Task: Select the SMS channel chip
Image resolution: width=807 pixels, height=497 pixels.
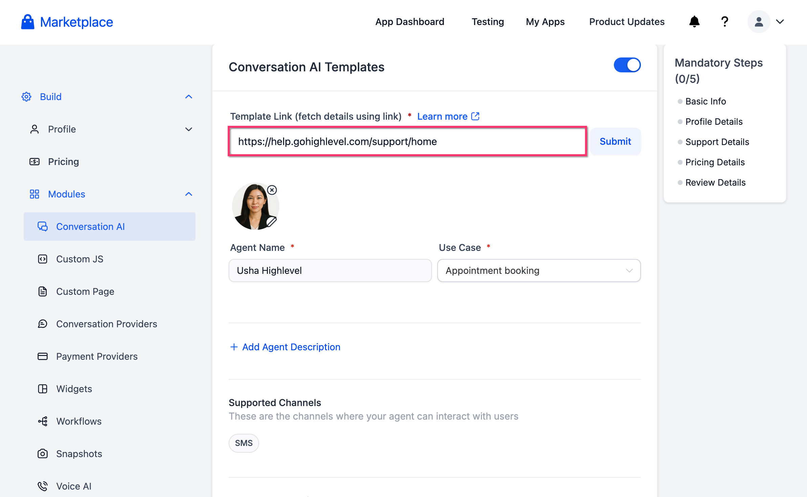Action: [x=244, y=443]
